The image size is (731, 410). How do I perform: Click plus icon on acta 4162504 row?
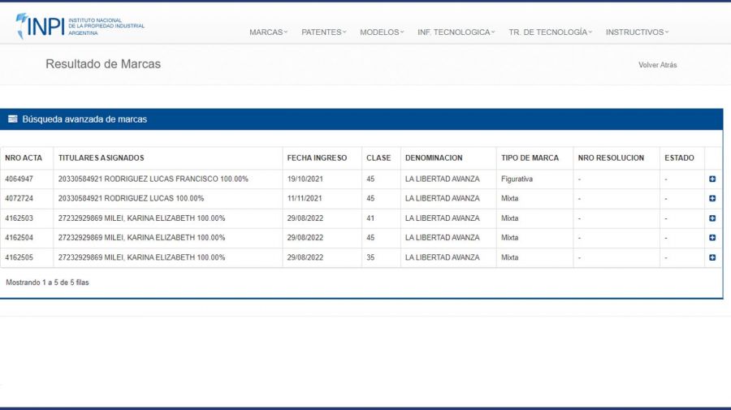(x=712, y=238)
